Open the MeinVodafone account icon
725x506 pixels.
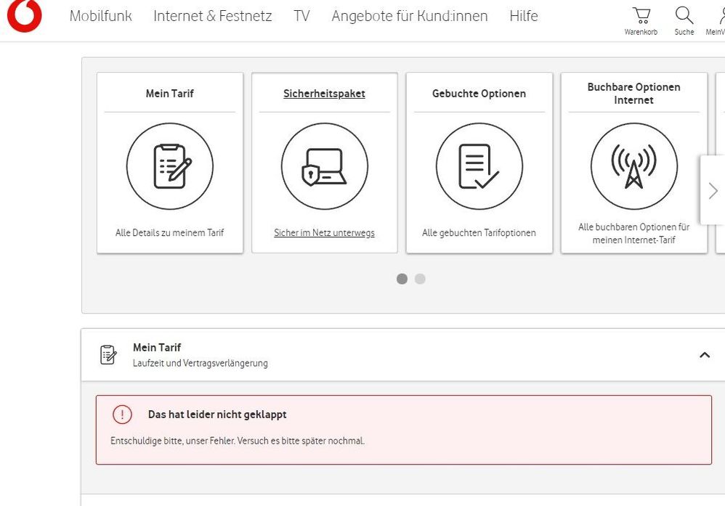(x=718, y=16)
